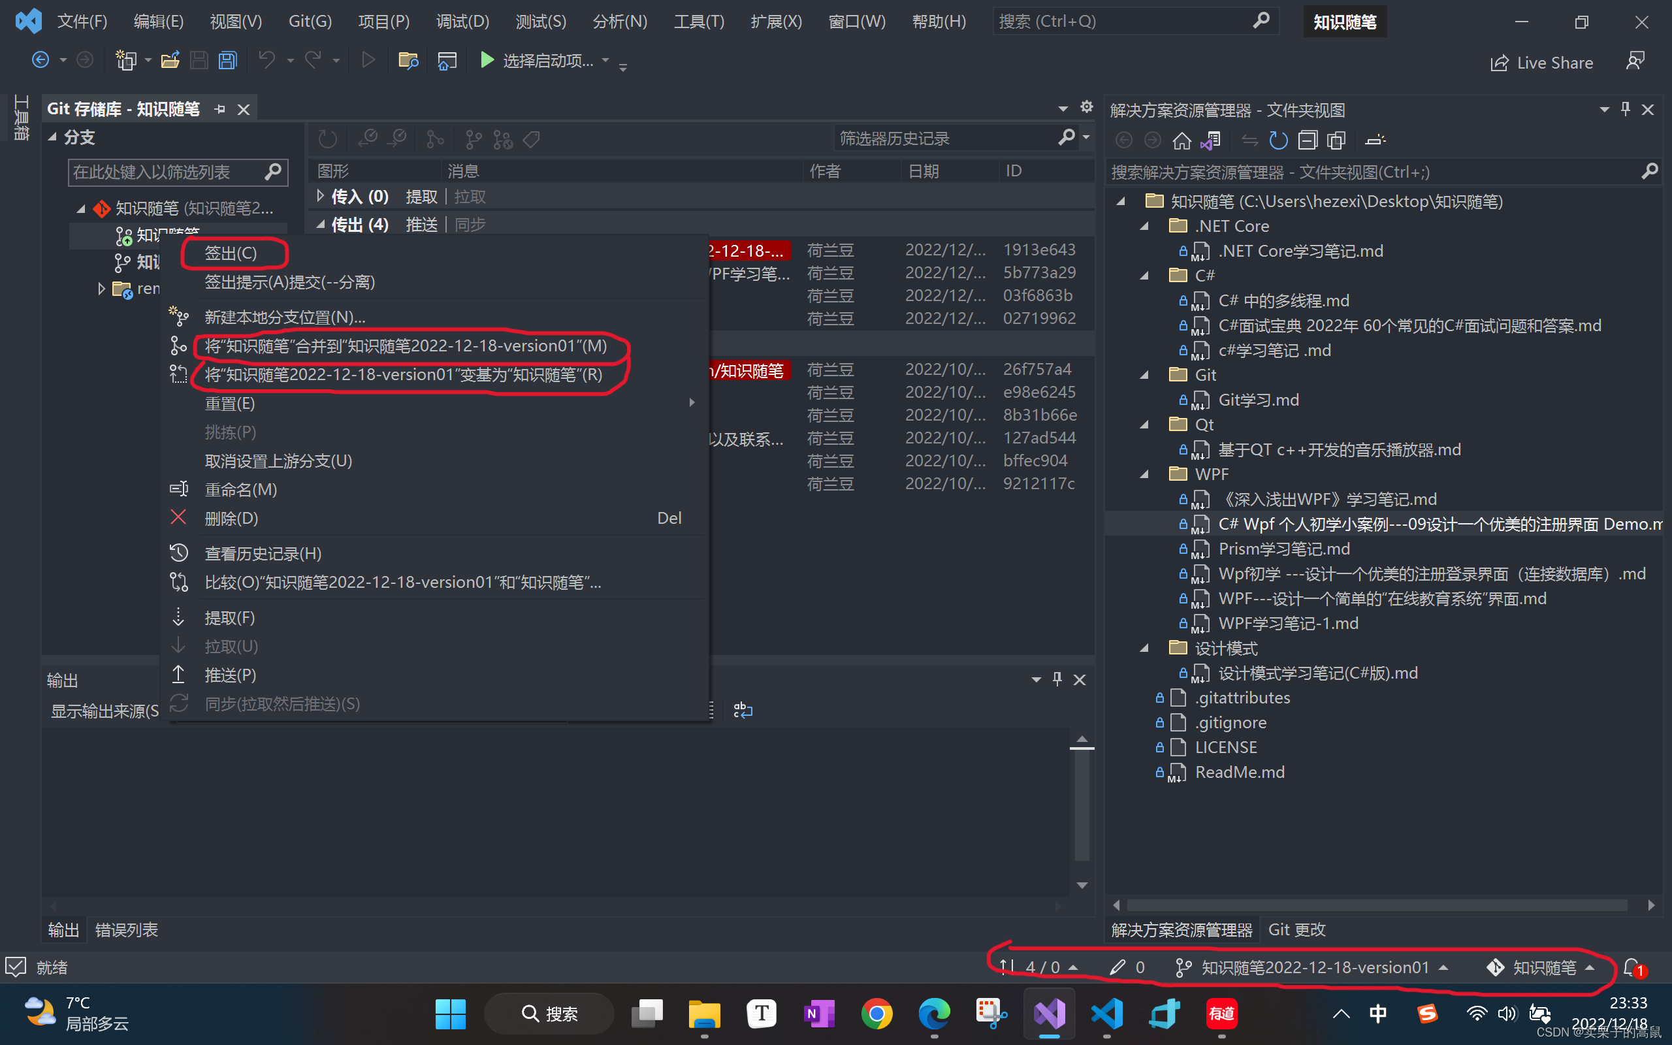Image resolution: width=1672 pixels, height=1045 pixels.
Task: Click 推送 link in outgoing row
Action: click(421, 224)
